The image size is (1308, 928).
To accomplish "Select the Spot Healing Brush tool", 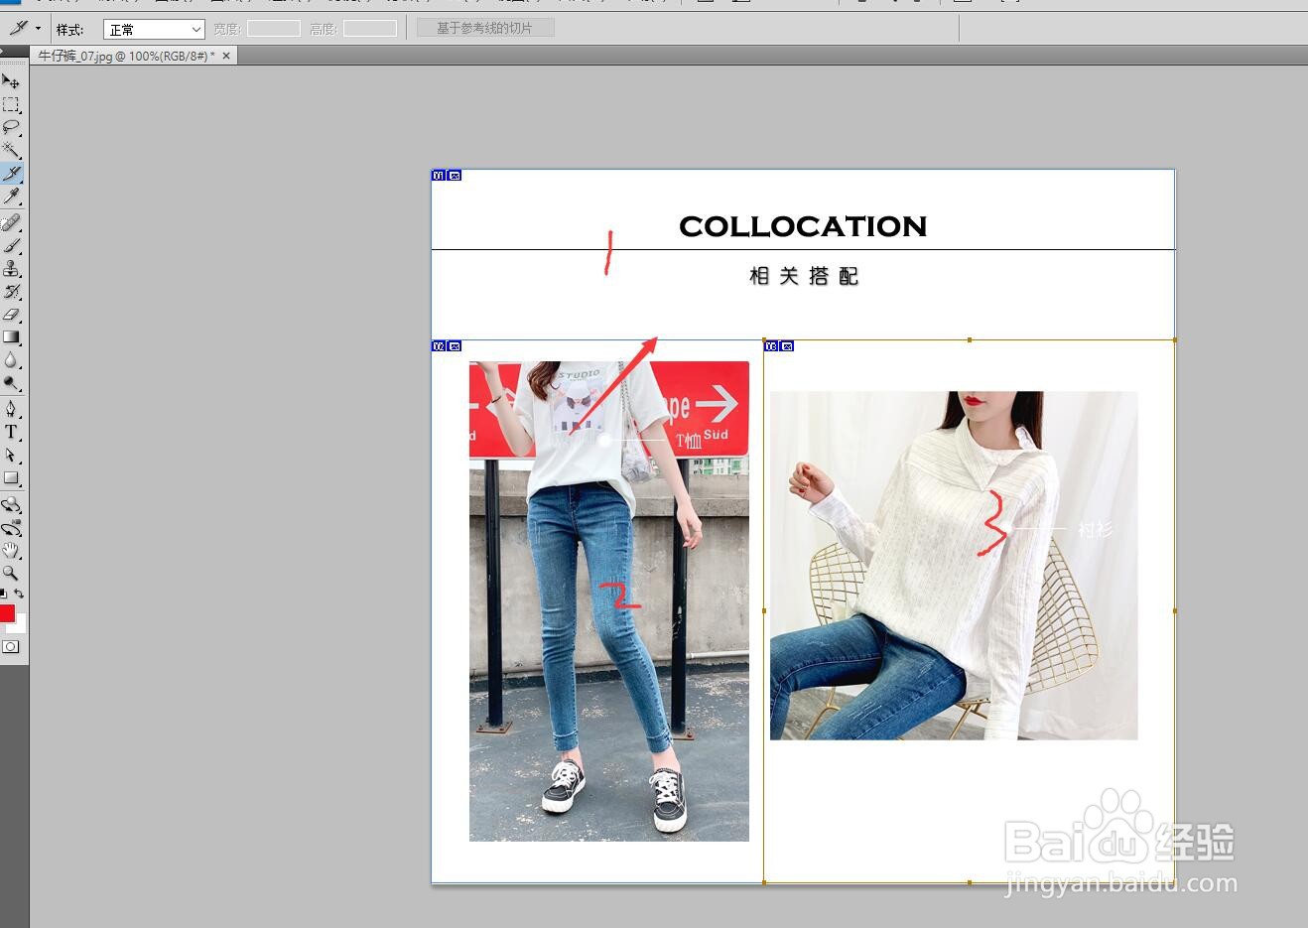I will coord(11,222).
